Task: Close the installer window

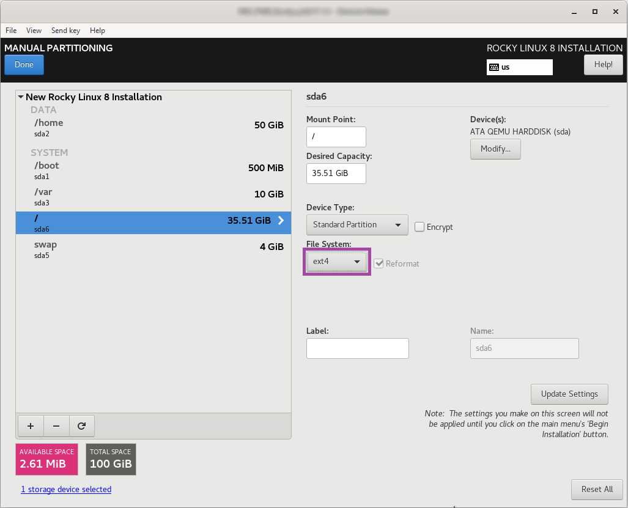Action: tap(616, 12)
